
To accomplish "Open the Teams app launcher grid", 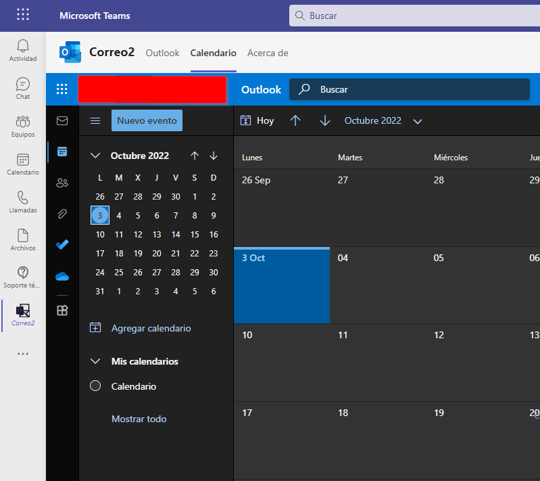I will coord(23,15).
